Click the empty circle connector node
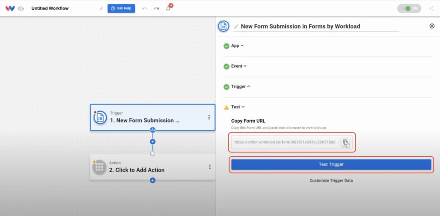The height and width of the screenshot is (216, 440). tap(153, 154)
